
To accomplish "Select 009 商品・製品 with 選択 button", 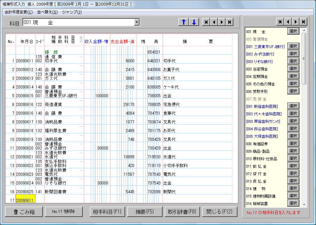I will point(293,151).
